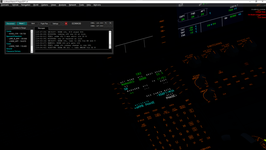This screenshot has height=150, width=266.
Task: Select ECAM DOOR page button
Action: 238,82
